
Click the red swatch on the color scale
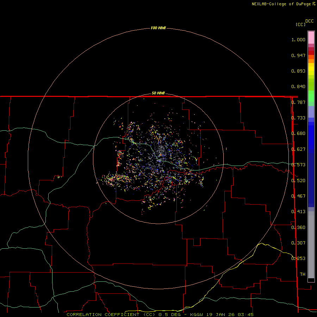click(311, 53)
